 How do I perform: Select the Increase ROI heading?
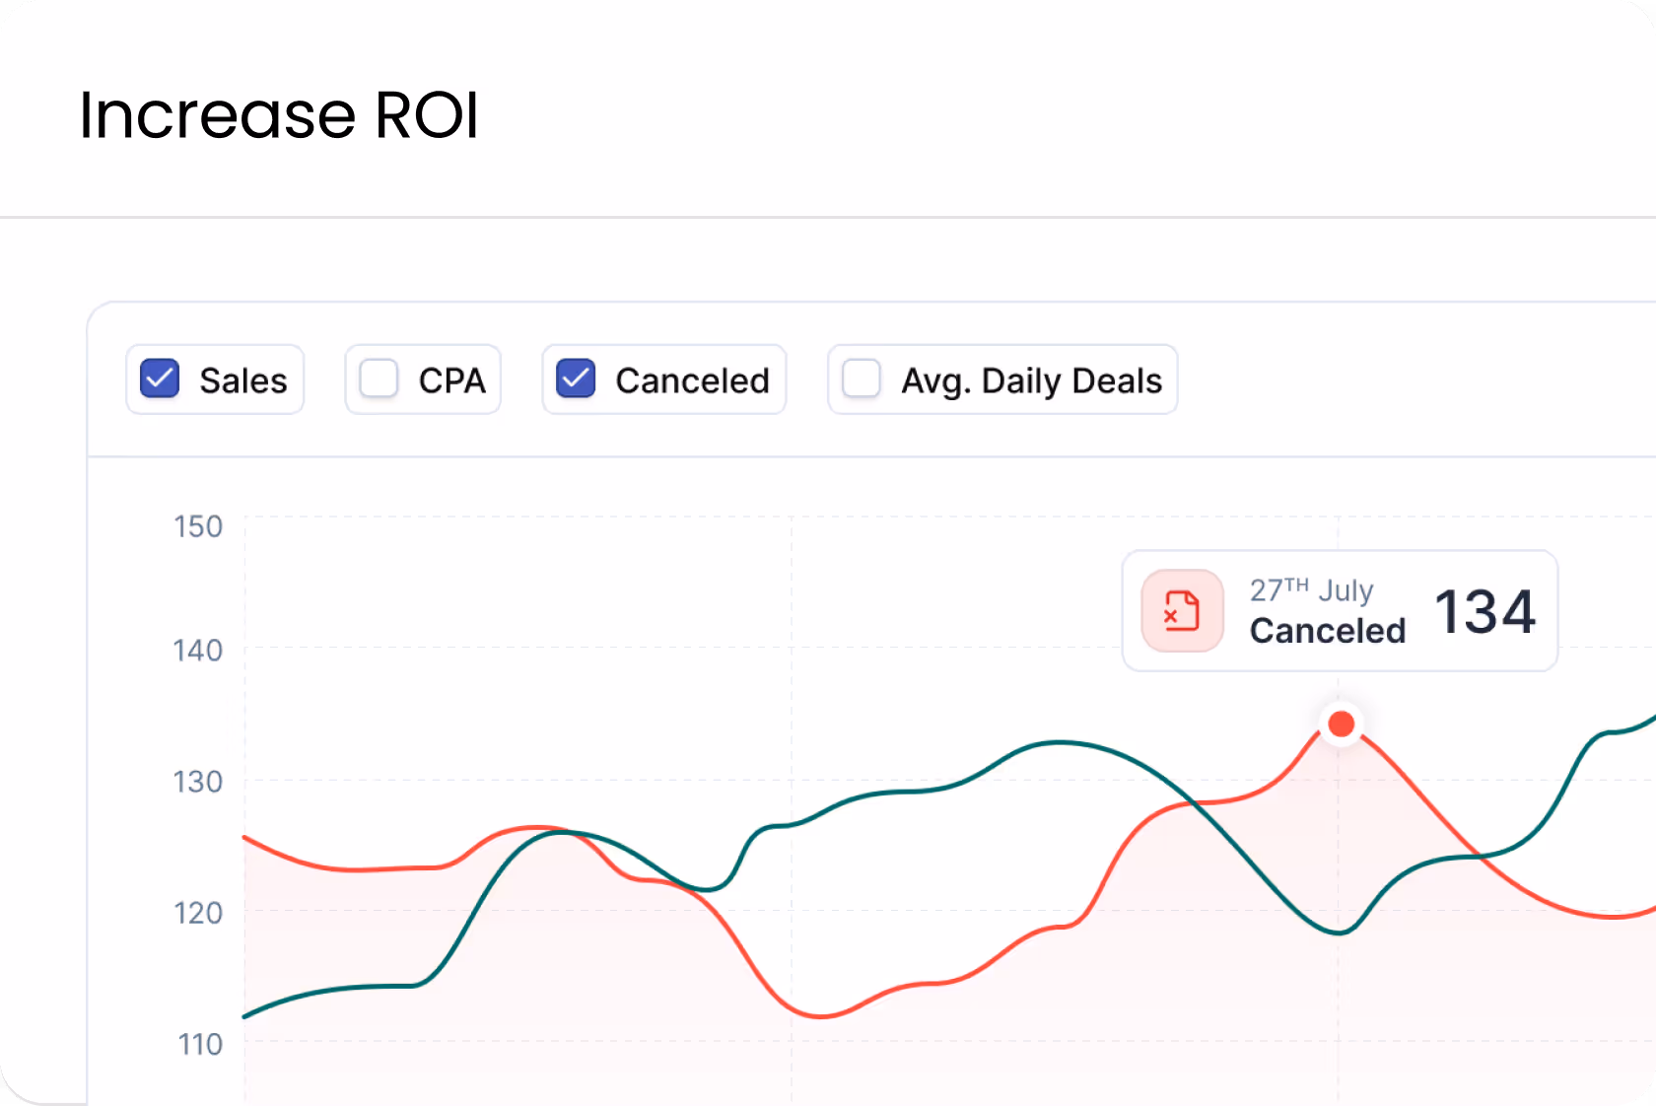pyautogui.click(x=280, y=115)
